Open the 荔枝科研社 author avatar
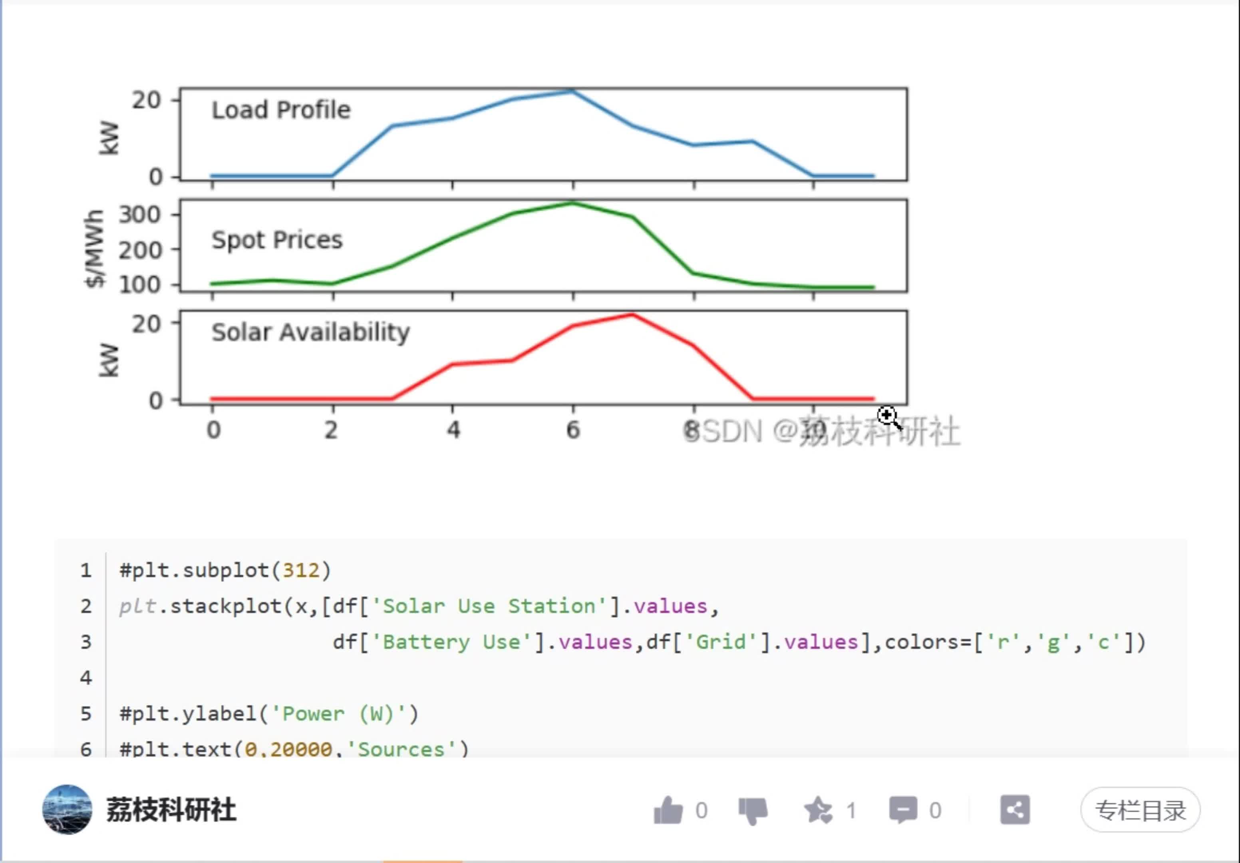1240x863 pixels. [x=66, y=809]
